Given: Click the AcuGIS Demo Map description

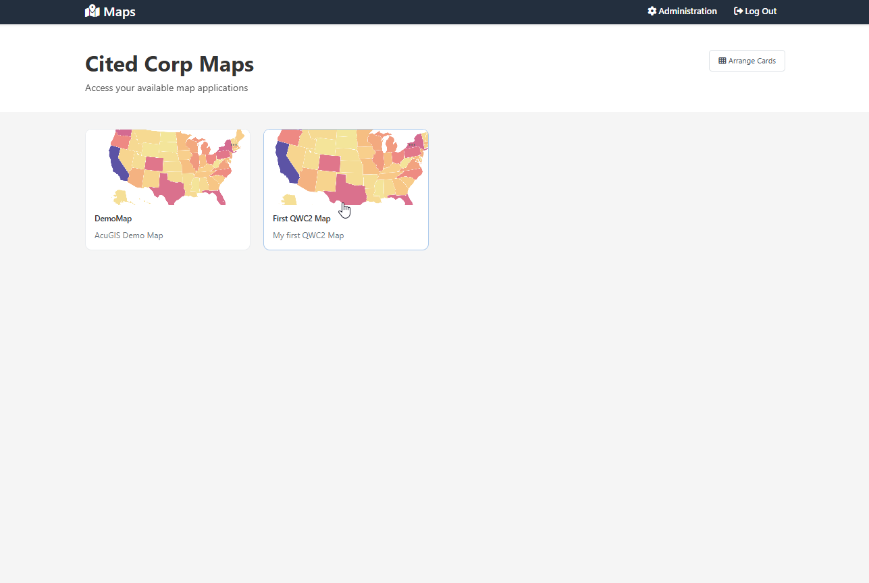Looking at the screenshot, I should click(x=129, y=235).
